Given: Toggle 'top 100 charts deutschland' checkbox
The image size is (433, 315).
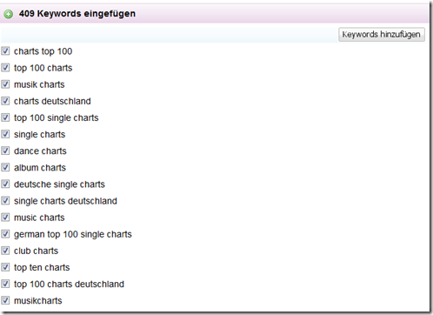Looking at the screenshot, I should pos(5,284).
